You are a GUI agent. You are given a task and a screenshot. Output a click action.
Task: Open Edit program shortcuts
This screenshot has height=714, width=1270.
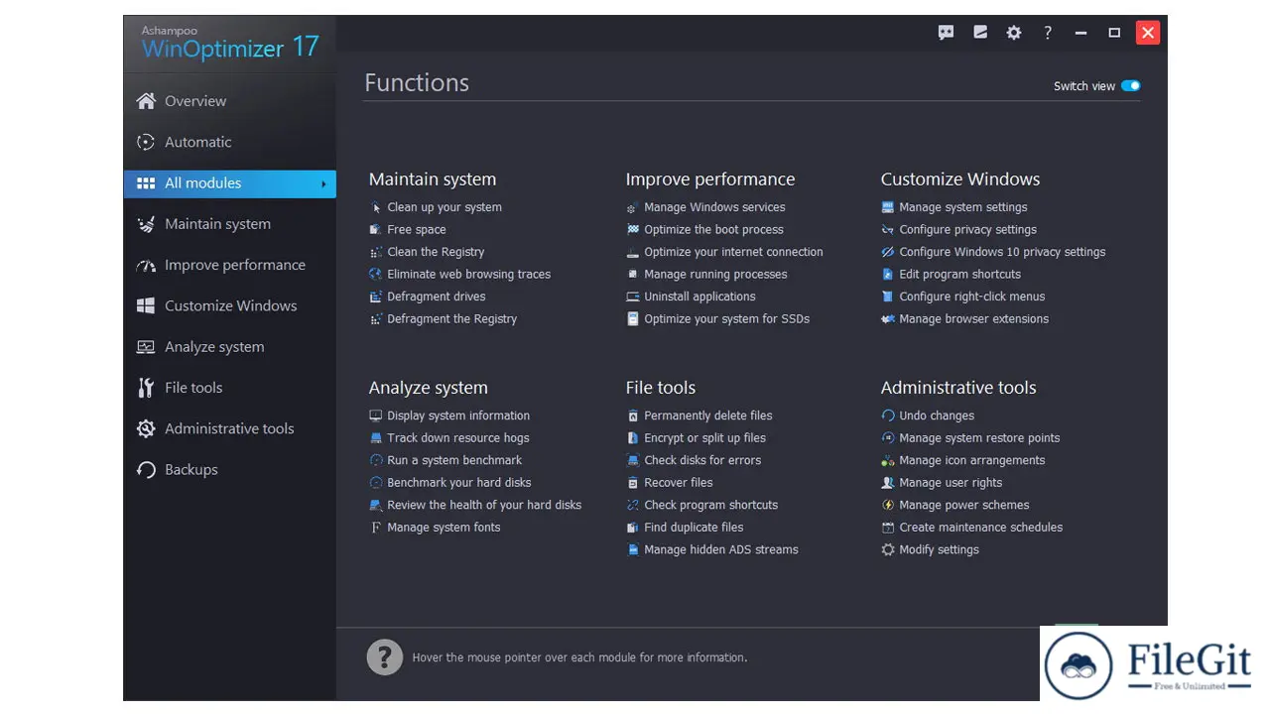coord(959,275)
